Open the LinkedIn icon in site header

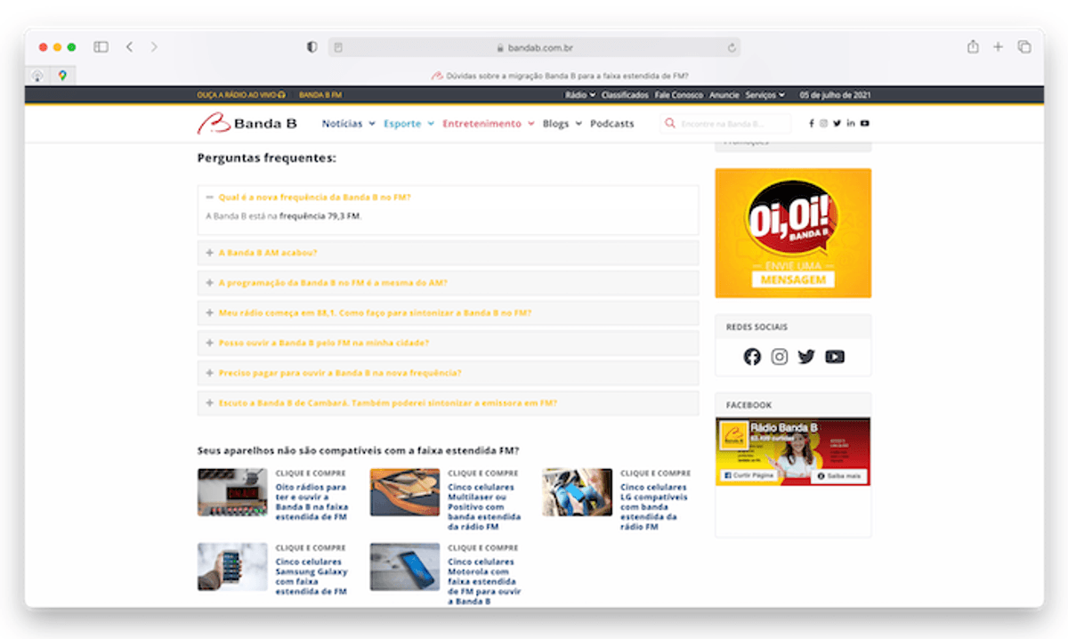pyautogui.click(x=851, y=124)
